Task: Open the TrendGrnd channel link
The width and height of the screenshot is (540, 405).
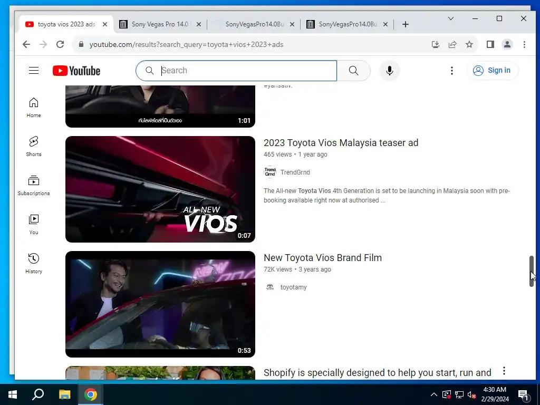Action: pyautogui.click(x=295, y=172)
